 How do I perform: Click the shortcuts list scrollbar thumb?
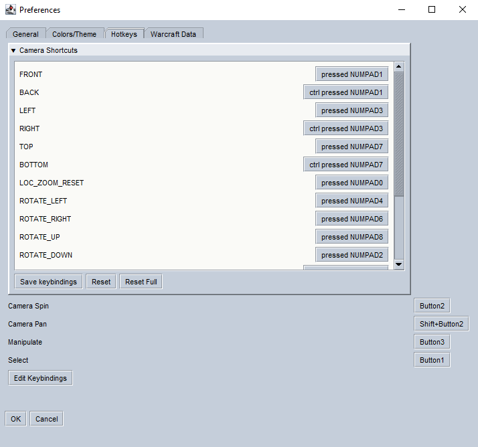coord(399,134)
